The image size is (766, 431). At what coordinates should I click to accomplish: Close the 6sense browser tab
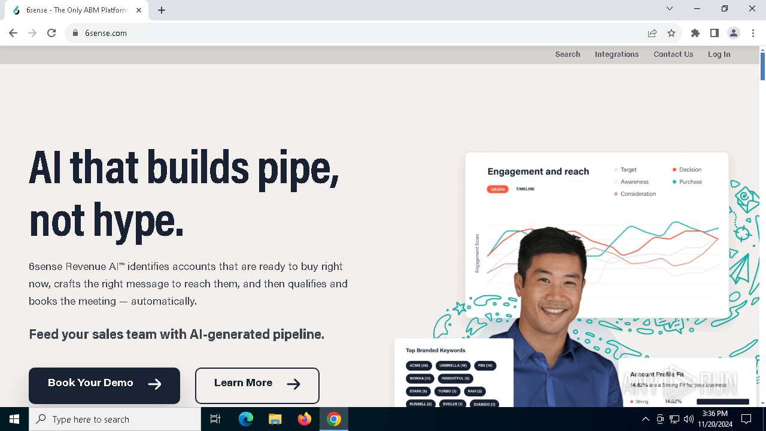point(139,10)
